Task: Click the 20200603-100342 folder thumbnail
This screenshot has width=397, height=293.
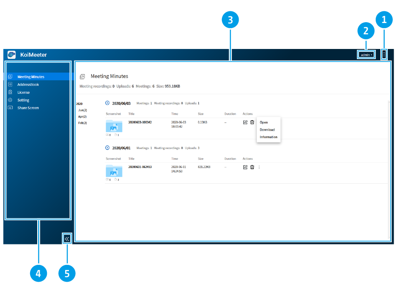Action: [x=114, y=126]
